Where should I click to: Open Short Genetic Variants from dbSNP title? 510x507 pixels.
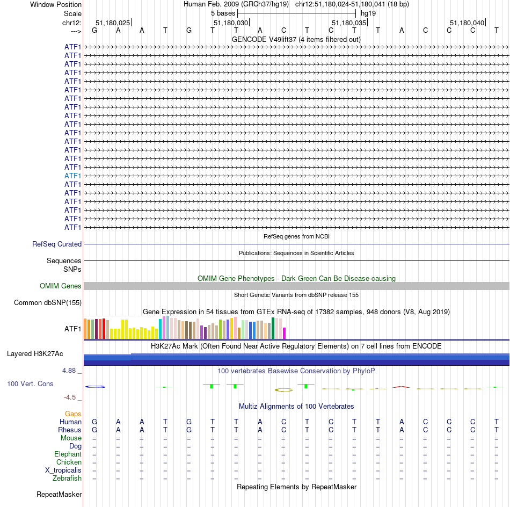pyautogui.click(x=296, y=295)
